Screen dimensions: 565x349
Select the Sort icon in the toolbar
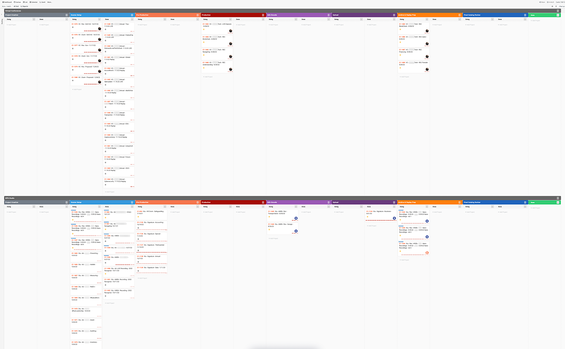coord(15,6)
